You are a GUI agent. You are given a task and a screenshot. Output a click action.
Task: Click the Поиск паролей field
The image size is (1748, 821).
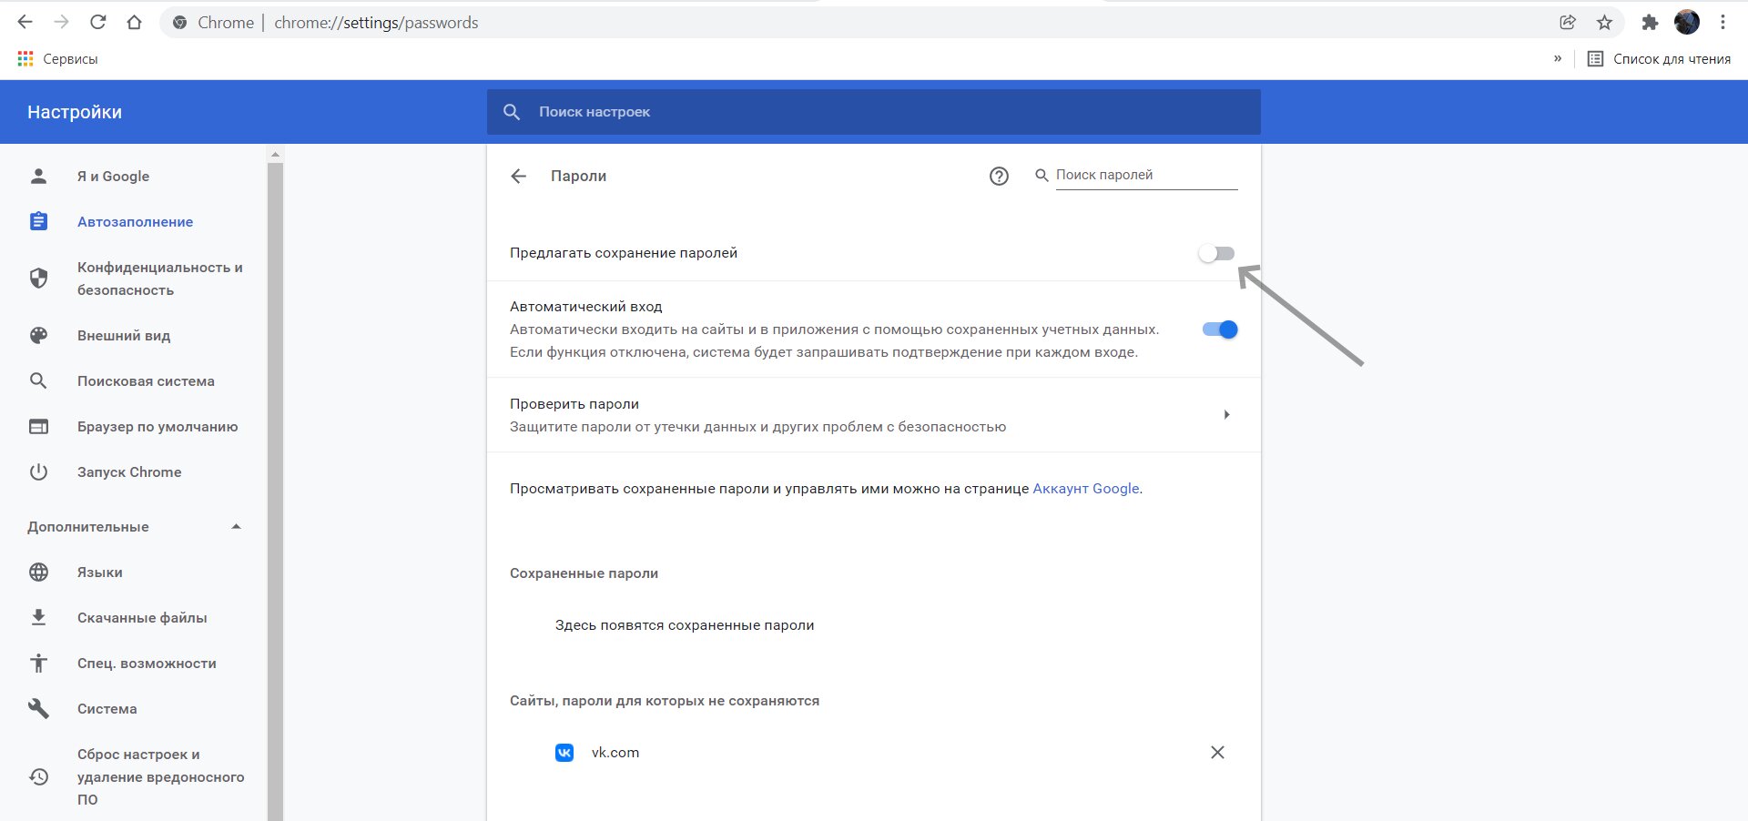1146,175
